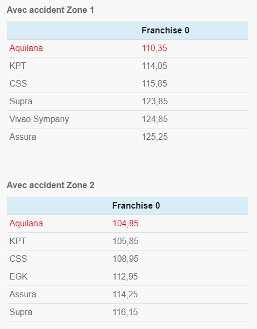
Task: Click the Avec accident Zone 2 heading
Action: click(51, 185)
